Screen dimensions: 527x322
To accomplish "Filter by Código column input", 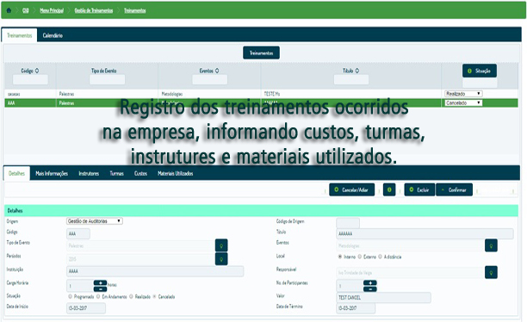I will click(30, 80).
